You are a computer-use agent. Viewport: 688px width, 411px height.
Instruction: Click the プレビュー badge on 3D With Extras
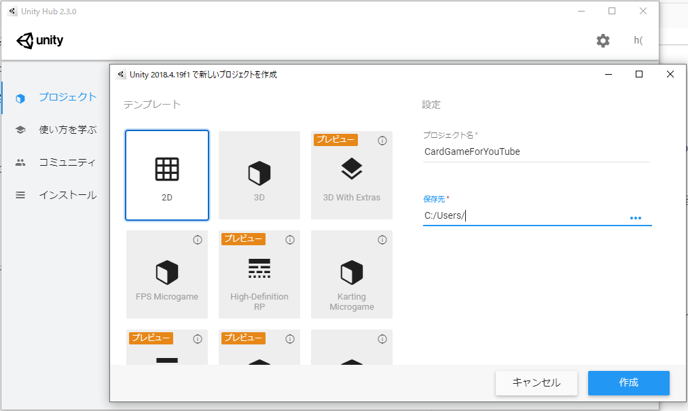(336, 140)
